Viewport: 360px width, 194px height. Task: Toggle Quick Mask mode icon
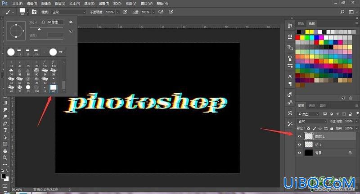click(x=5, y=186)
